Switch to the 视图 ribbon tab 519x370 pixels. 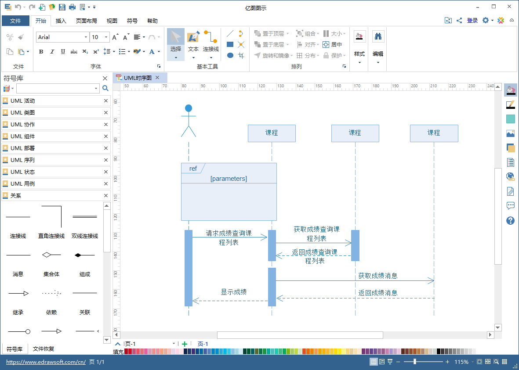pos(112,21)
